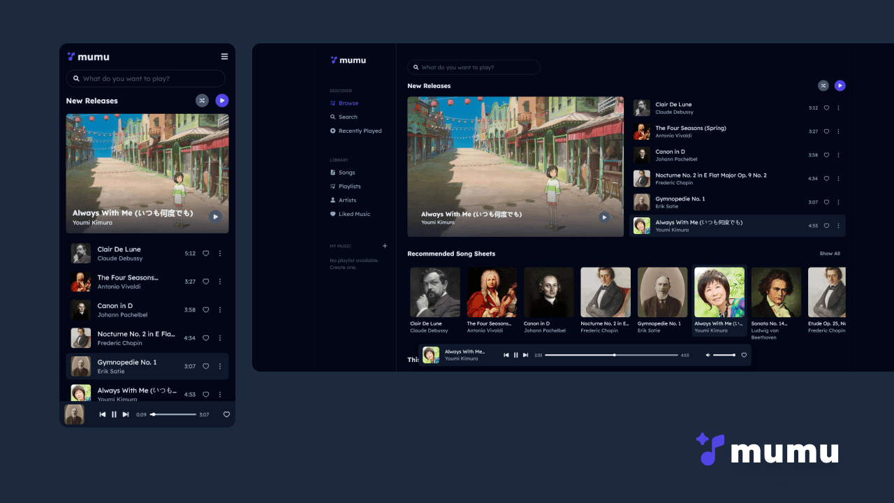
Task: Add new playlist with My Music plus icon
Action: [385, 246]
